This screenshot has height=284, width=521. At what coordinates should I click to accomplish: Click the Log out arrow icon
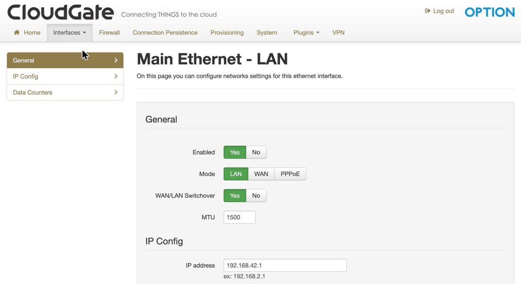(x=428, y=11)
